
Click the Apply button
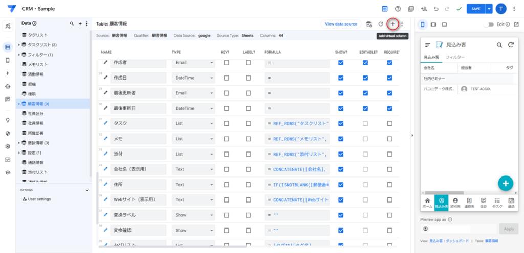point(509,229)
